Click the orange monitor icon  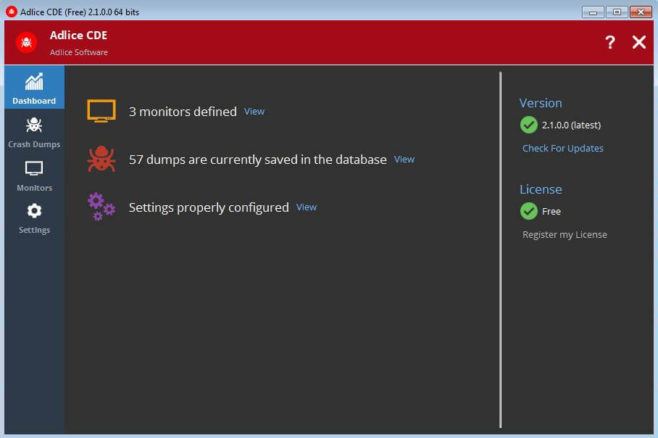[101, 111]
